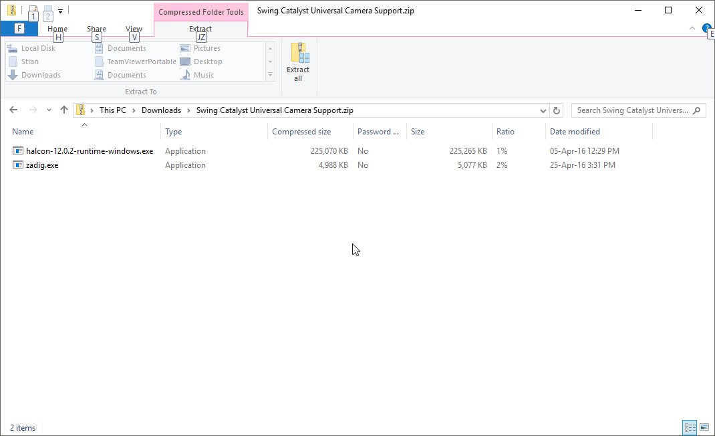The height and width of the screenshot is (436, 715).
Task: Sort by the Ratio column
Action: pyautogui.click(x=505, y=132)
